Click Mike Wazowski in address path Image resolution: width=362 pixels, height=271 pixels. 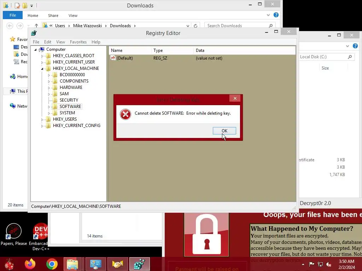(x=87, y=25)
